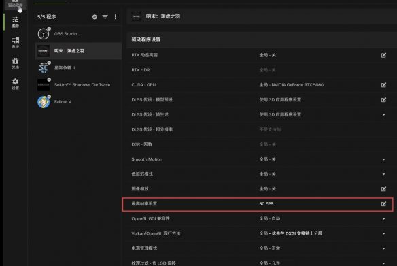Click the 全局 - 优先在 DXGI 交换链上分层 value
The image size is (397, 266).
point(291,233)
